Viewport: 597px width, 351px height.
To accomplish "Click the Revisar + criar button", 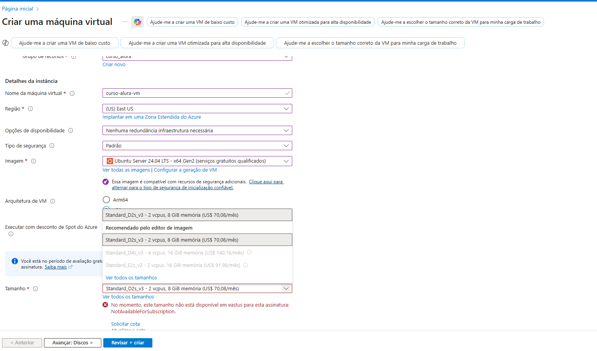I will (x=127, y=342).
